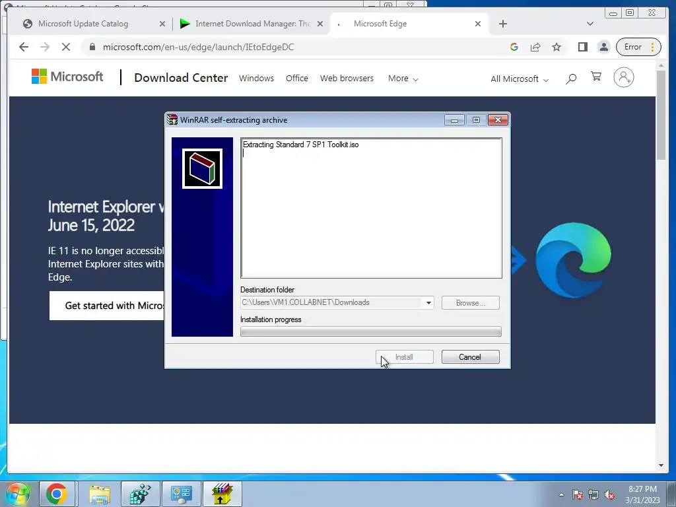Viewport: 676px width, 507px height.
Task: Click the Installation progress bar
Action: click(371, 331)
